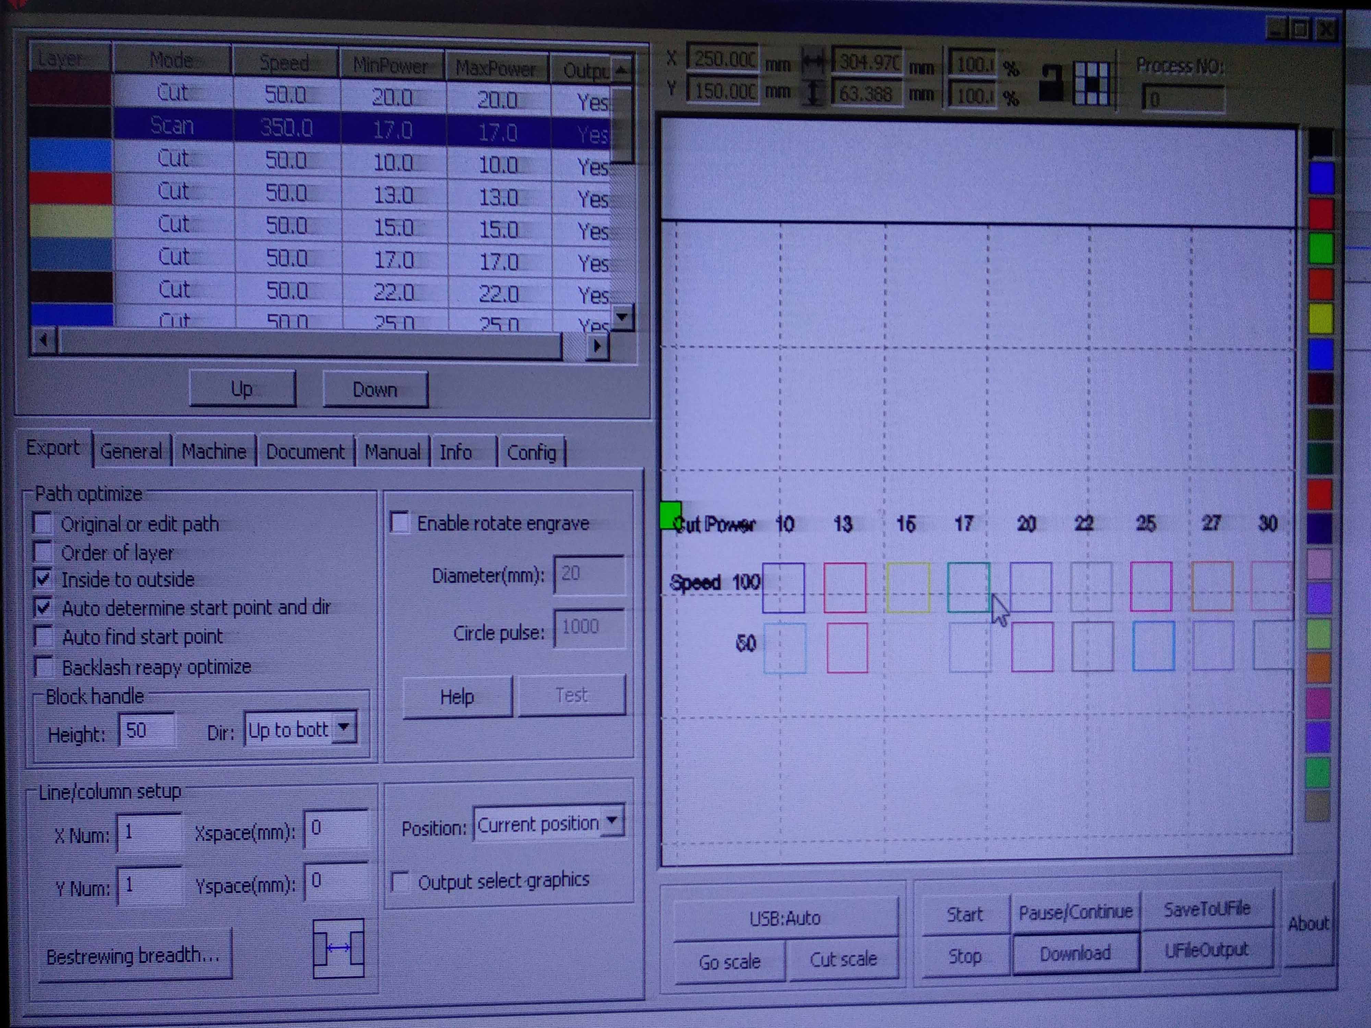
Task: Switch to the Machine tab
Action: 214,451
